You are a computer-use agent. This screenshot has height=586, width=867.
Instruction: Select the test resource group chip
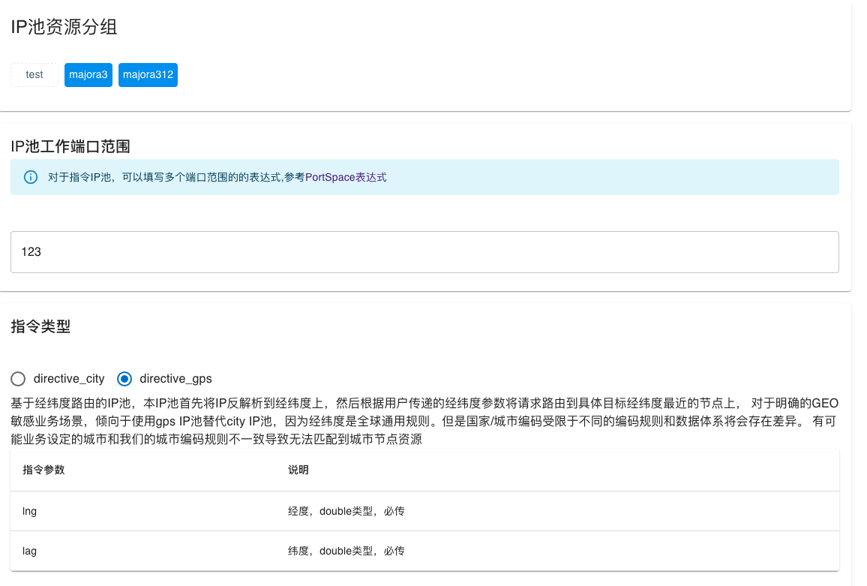tap(34, 75)
